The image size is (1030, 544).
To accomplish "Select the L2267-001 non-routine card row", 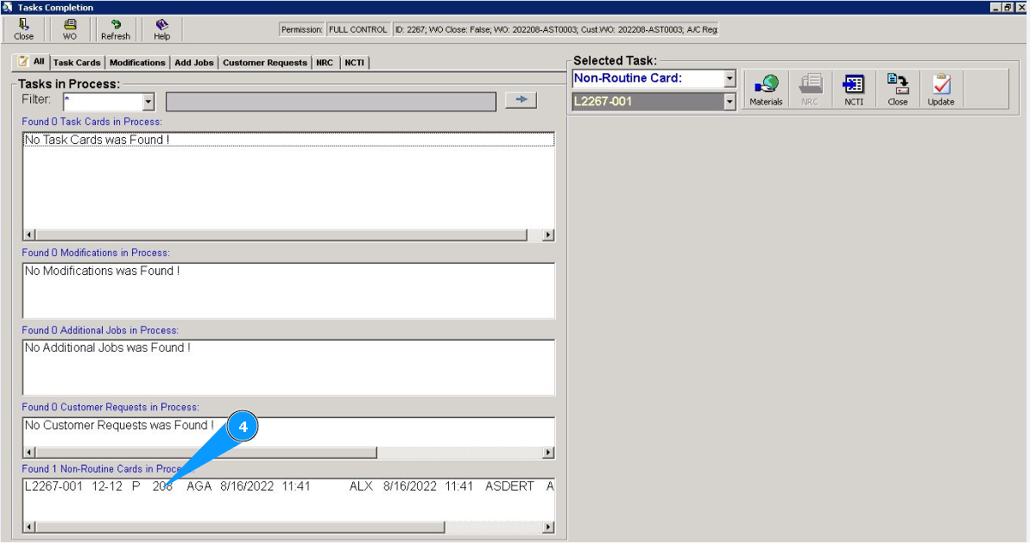I will point(289,486).
